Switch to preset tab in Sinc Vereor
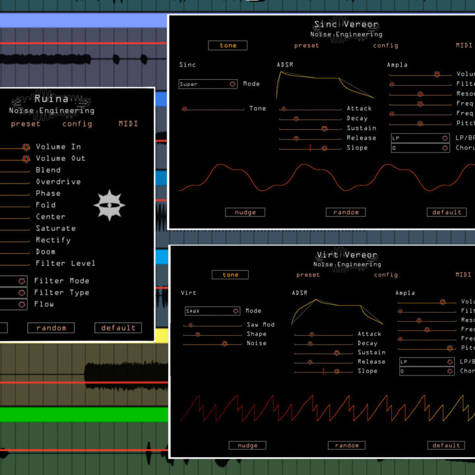 coord(306,46)
